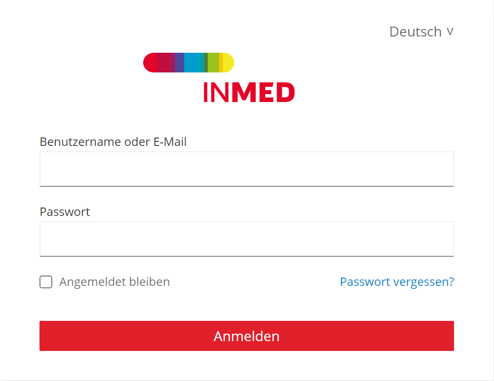Pick the wide dark crimson logo segment

[x=163, y=63]
